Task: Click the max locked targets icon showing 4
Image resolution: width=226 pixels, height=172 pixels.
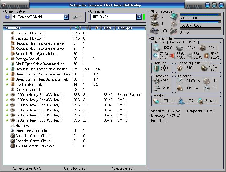Action: point(206,81)
